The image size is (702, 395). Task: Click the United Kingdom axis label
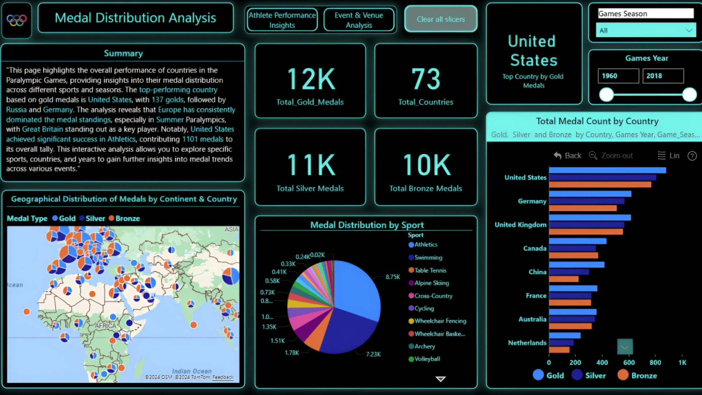(x=520, y=225)
